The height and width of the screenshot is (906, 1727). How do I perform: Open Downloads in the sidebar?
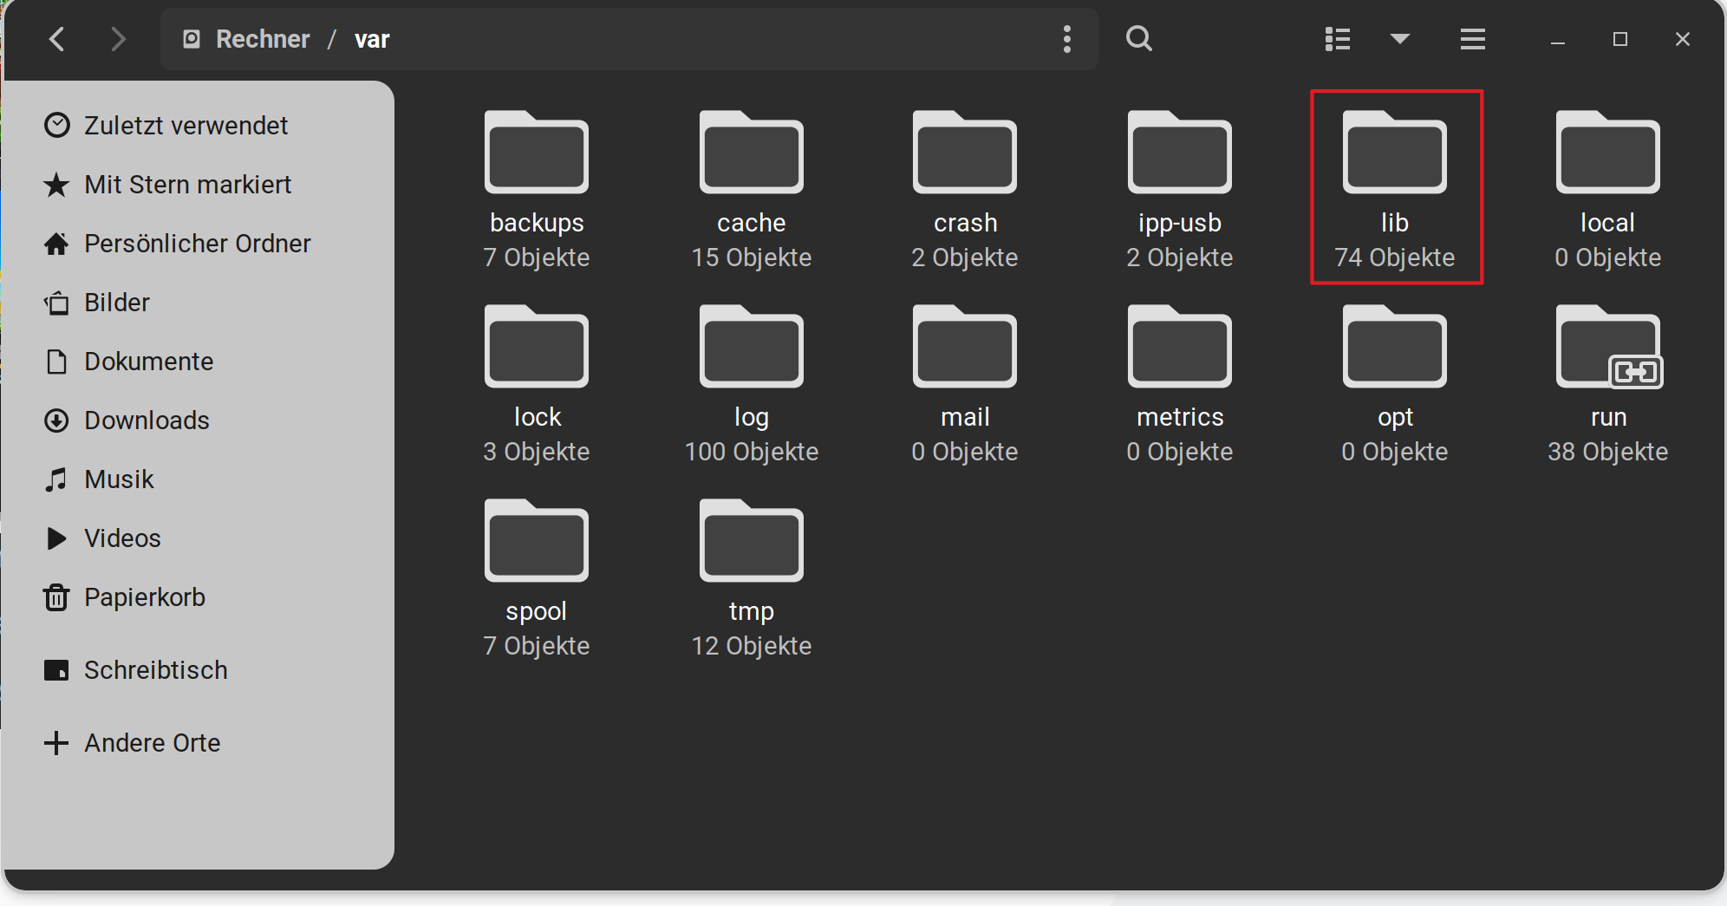147,420
